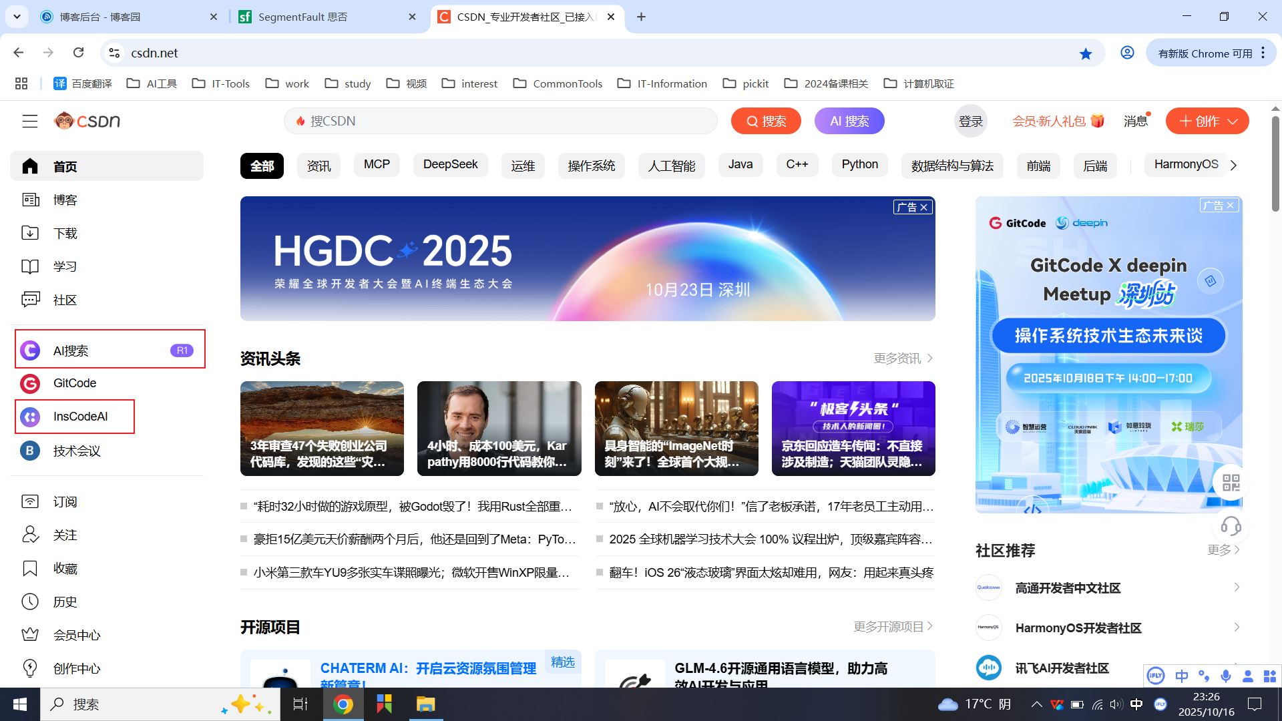
Task: Click the customer service headset icon
Action: click(x=1231, y=526)
